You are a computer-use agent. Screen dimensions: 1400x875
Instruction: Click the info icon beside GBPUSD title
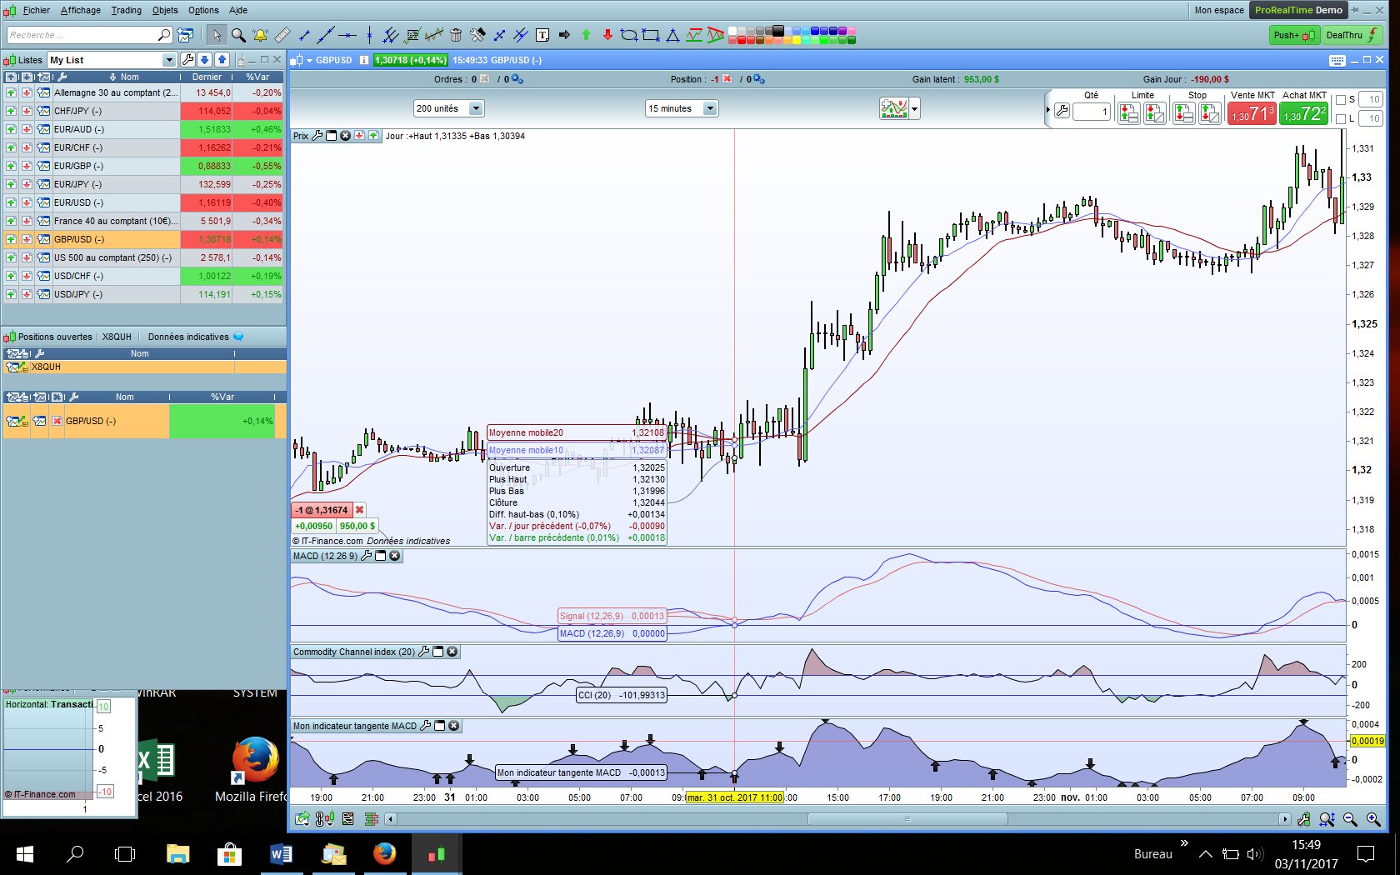point(364,60)
